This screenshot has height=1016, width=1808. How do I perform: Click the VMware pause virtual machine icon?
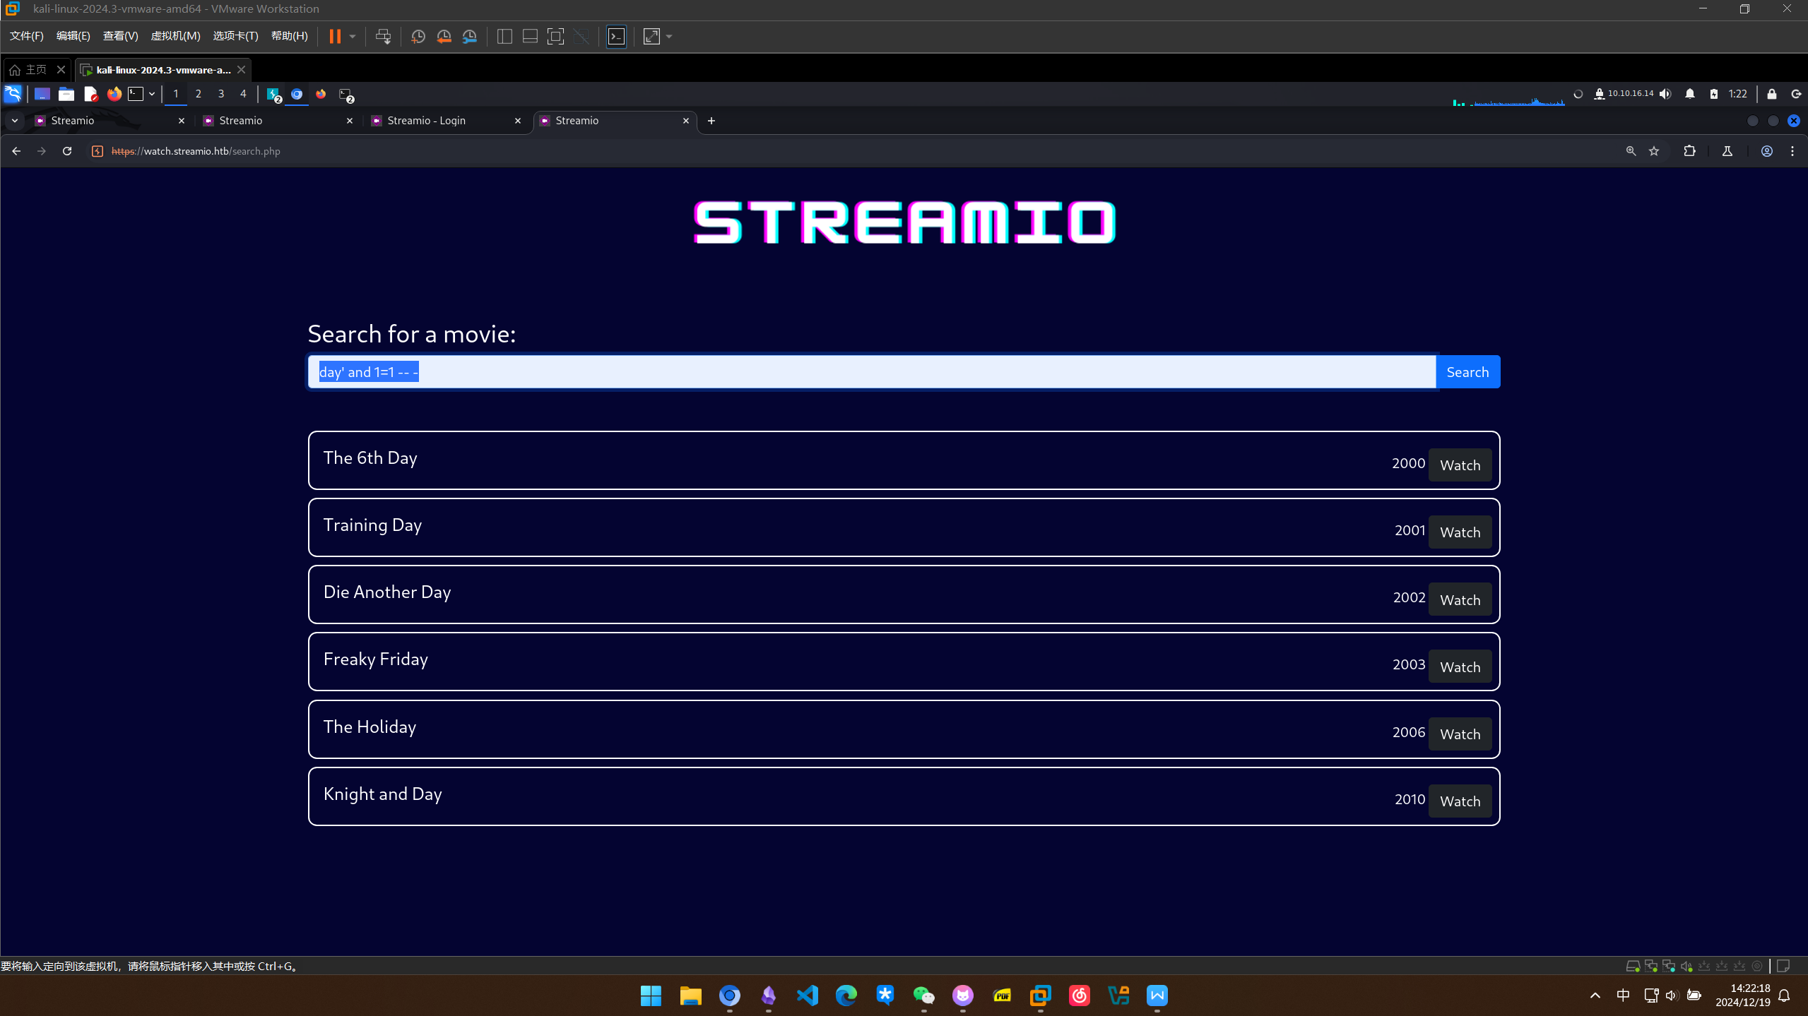point(335,37)
